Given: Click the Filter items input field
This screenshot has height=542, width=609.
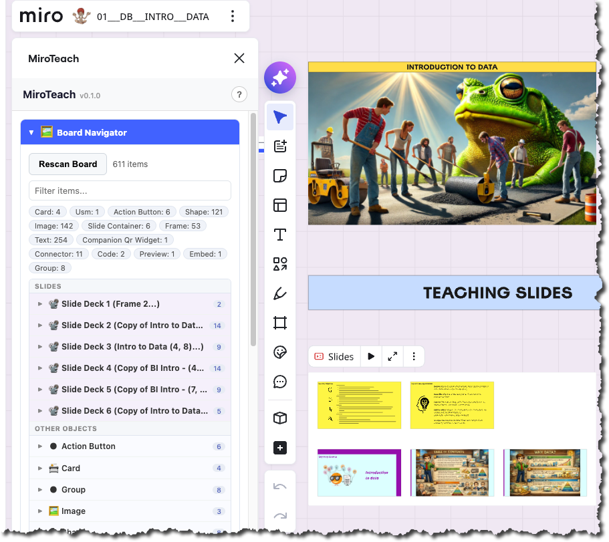Looking at the screenshot, I should [x=130, y=190].
